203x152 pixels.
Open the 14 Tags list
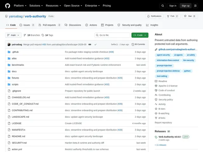pyautogui.click(x=47, y=35)
